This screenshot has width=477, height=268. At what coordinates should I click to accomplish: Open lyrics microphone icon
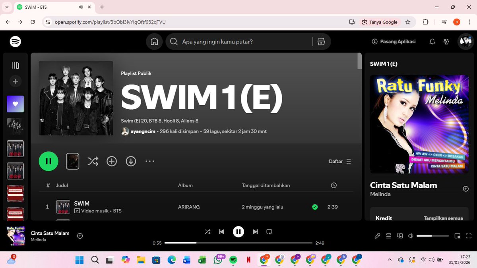pyautogui.click(x=378, y=236)
